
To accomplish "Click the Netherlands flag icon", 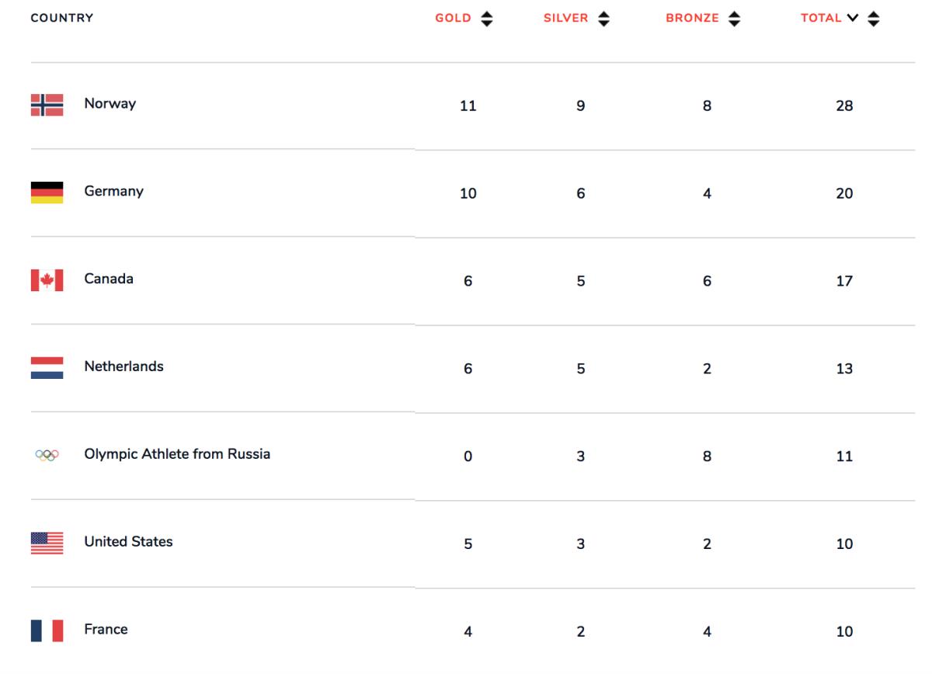I will click(47, 368).
